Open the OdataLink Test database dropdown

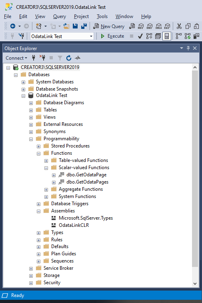point(91,36)
